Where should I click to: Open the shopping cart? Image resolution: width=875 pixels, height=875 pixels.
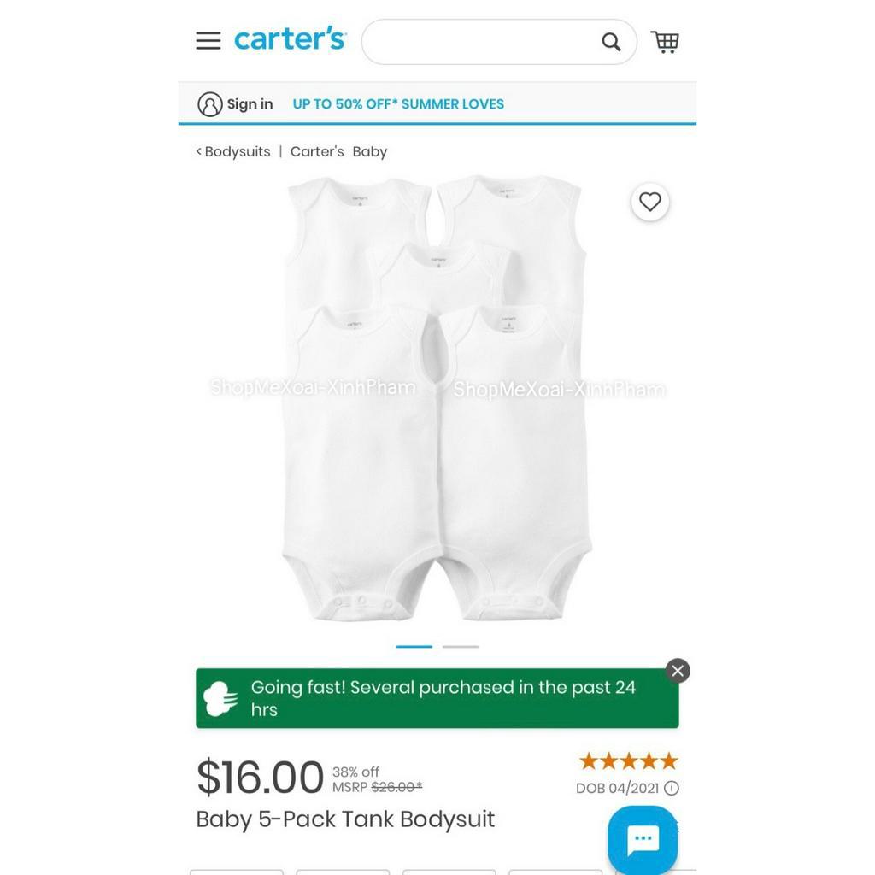coord(665,42)
